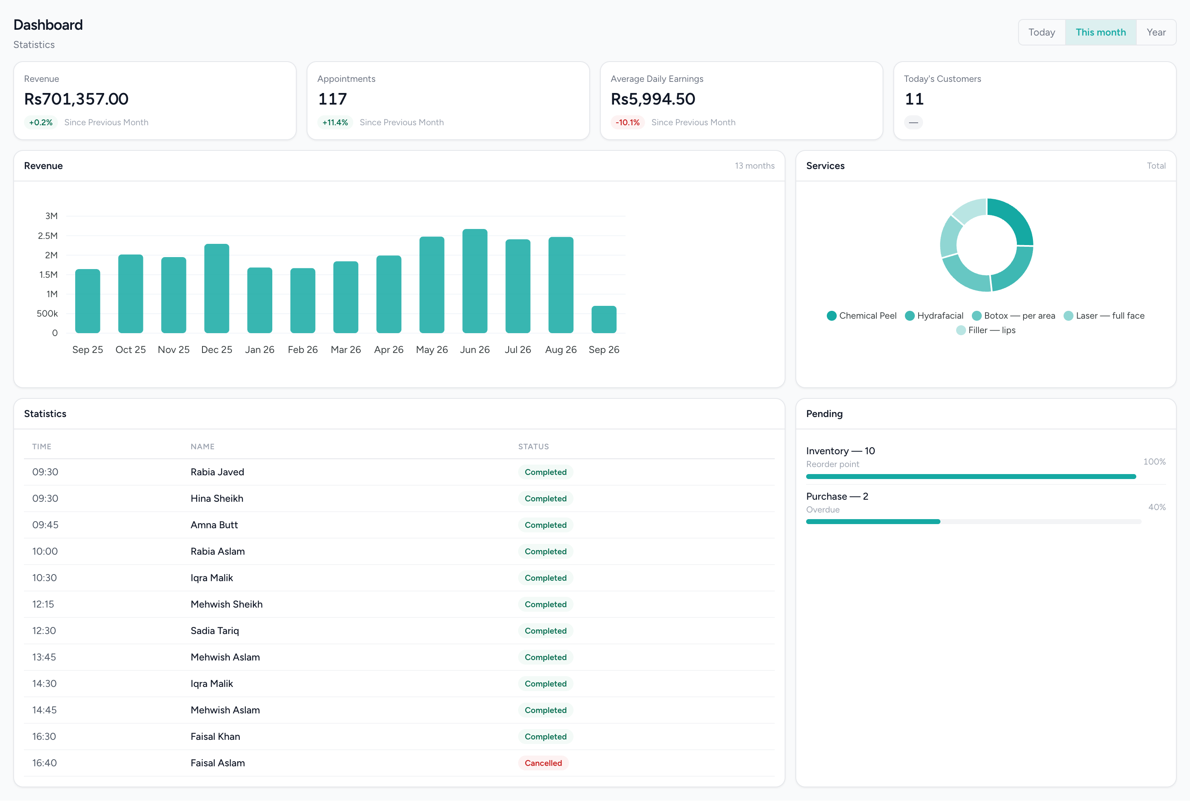Click the Purchase overdue progress bar
1190x801 pixels.
[x=973, y=522]
